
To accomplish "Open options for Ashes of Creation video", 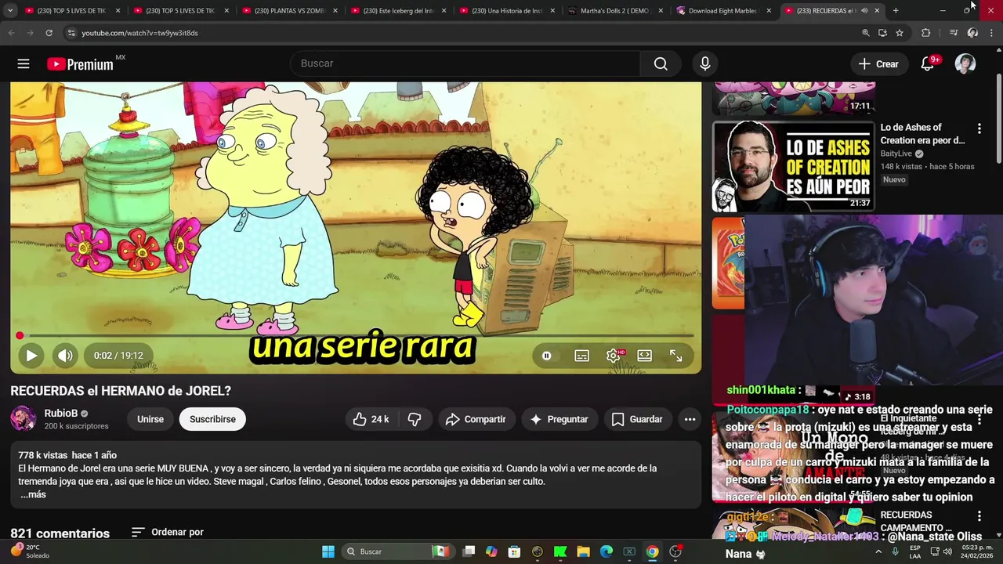I will [979, 128].
